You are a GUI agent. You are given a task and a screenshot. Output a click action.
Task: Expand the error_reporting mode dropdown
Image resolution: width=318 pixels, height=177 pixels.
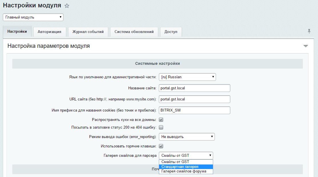pos(187,137)
